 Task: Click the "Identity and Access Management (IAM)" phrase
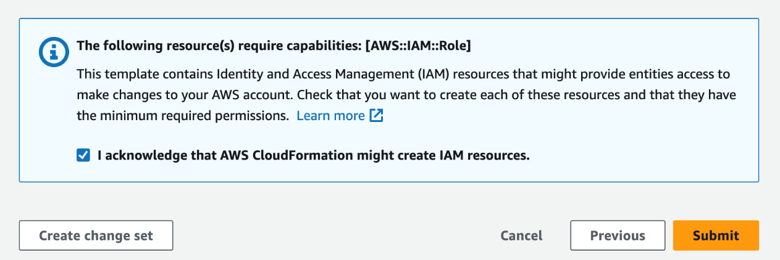pos(317,75)
